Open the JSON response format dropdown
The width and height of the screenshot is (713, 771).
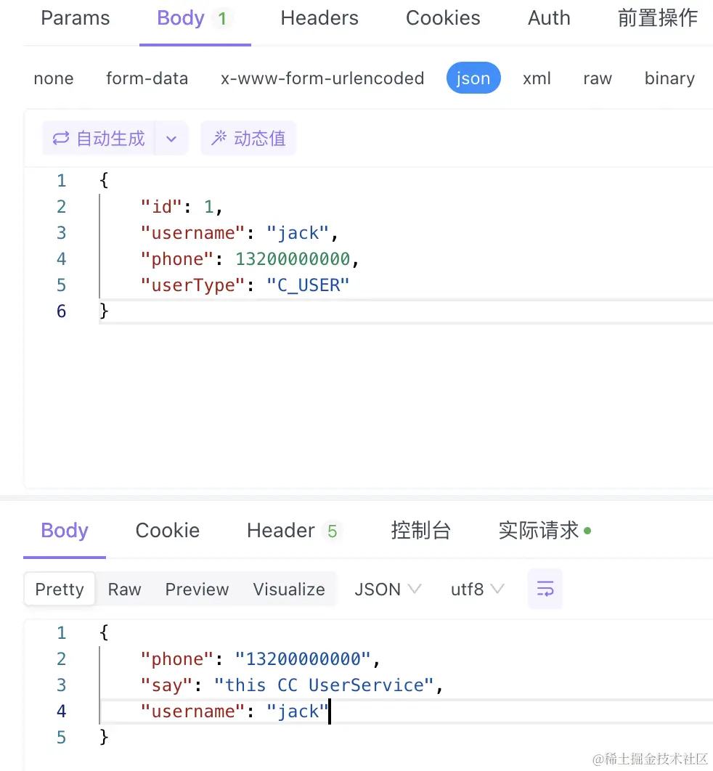(388, 589)
